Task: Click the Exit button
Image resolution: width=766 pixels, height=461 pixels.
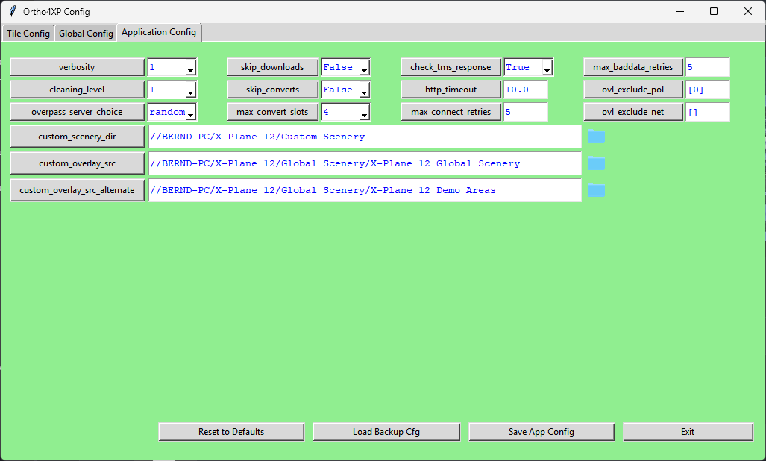Action: coord(688,432)
